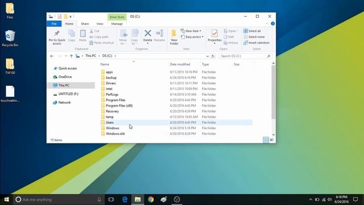Select TW100 folder on desktop

pyautogui.click(x=10, y=66)
